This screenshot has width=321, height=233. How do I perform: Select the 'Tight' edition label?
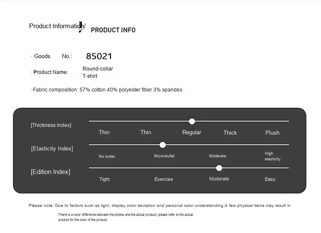(104, 179)
